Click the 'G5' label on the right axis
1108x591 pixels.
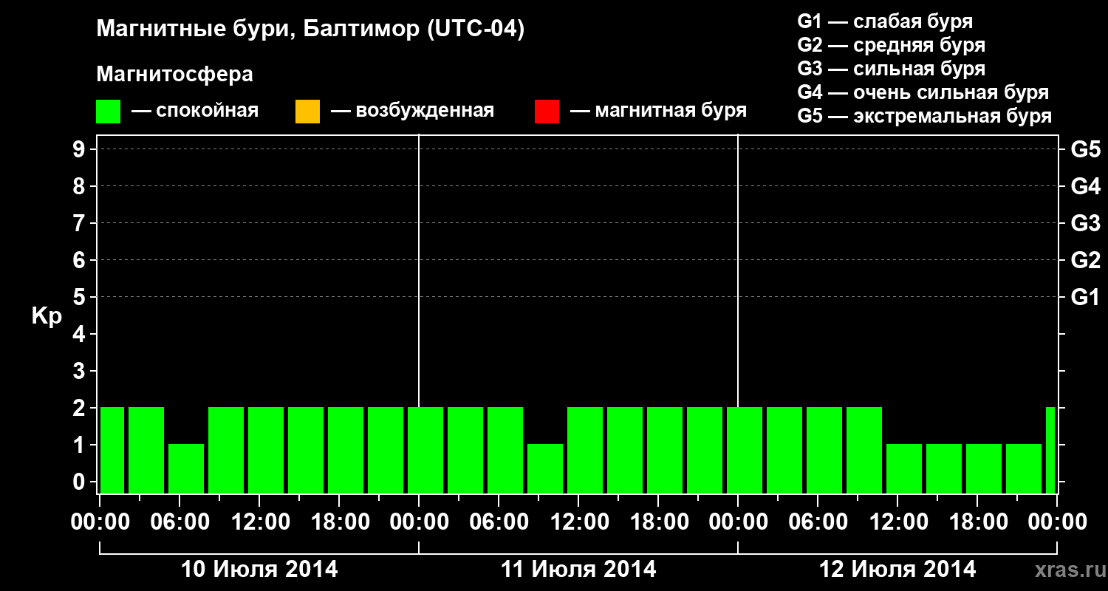click(x=1085, y=149)
